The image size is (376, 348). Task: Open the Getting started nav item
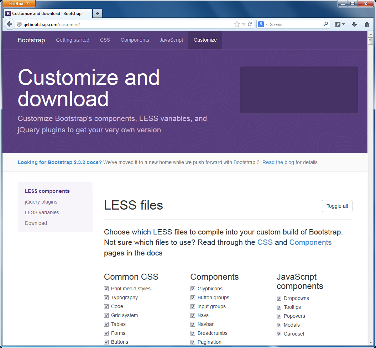(x=73, y=40)
